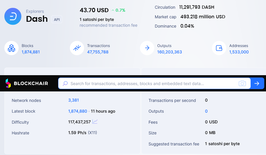
Task: Click the Outputs value 0 link
Action: 206,111
